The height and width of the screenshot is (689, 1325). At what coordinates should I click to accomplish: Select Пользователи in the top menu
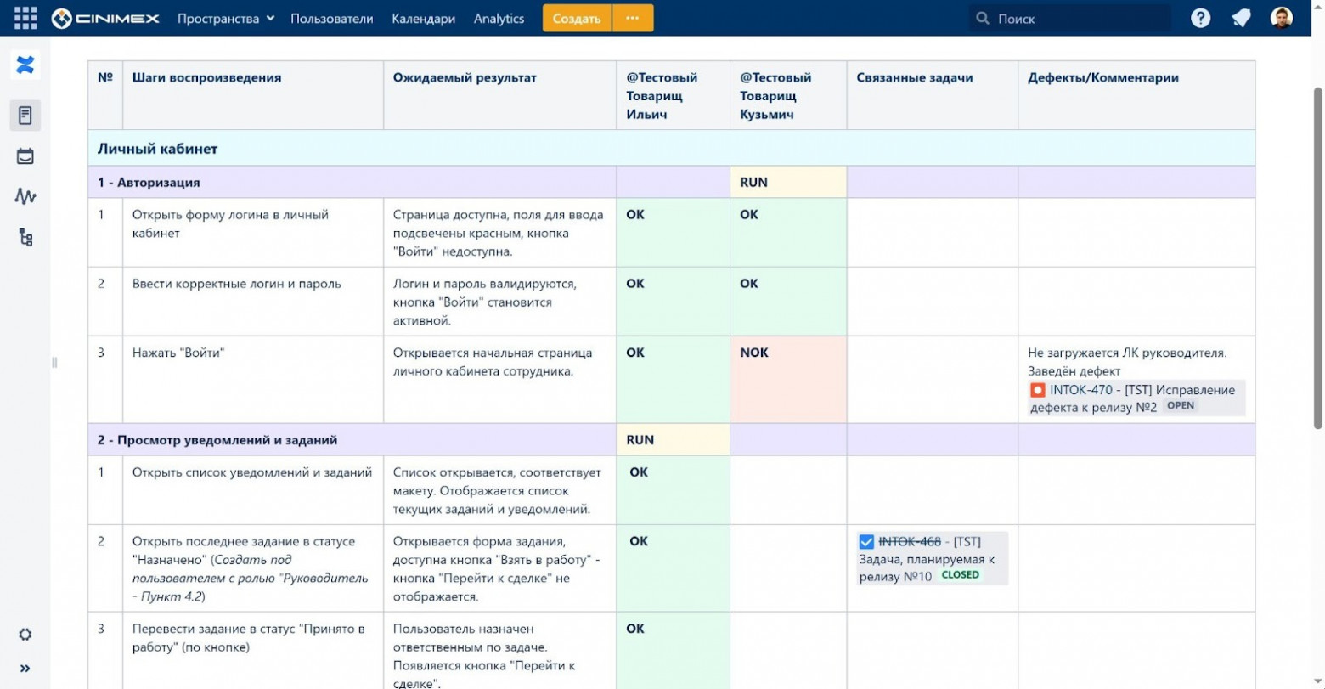[x=331, y=18]
